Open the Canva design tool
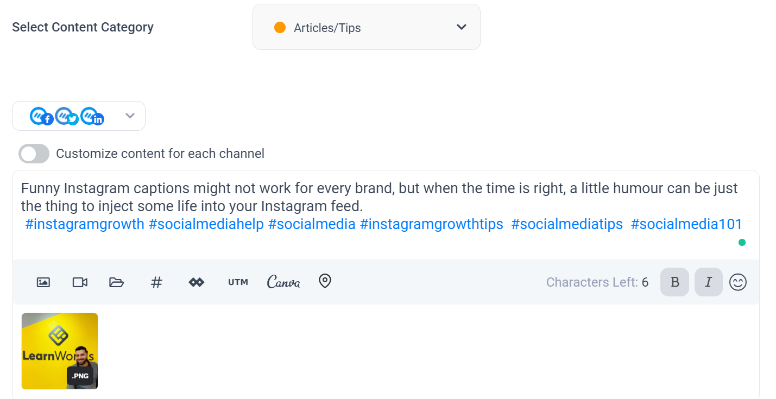 tap(283, 282)
